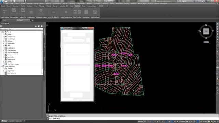Expand the Pipe Networks tree node
The image size is (219, 123).
pos(3,50)
